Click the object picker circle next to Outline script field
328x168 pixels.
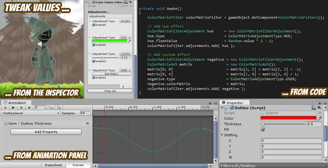(x=320, y=113)
